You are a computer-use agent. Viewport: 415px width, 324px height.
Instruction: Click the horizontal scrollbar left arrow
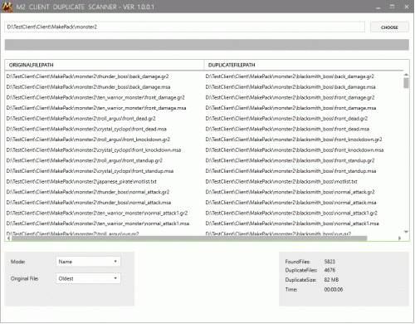[x=8, y=238]
